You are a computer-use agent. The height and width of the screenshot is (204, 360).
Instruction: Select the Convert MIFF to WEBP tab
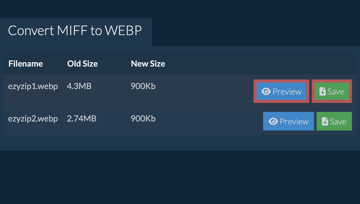point(75,31)
